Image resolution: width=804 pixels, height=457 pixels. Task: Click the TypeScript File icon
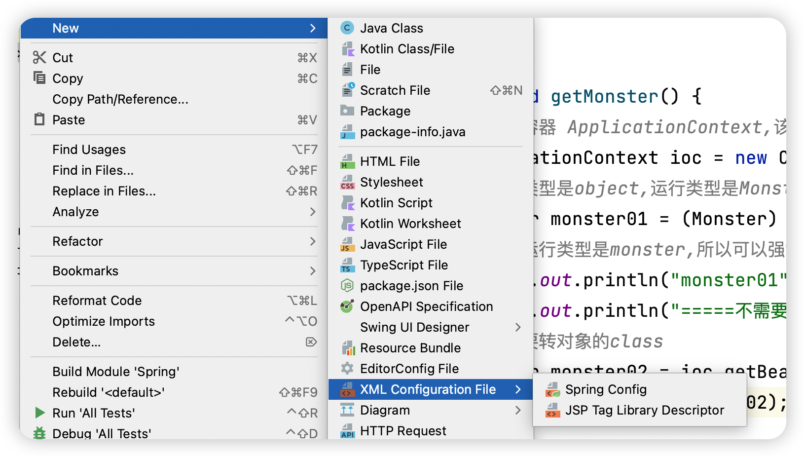pyautogui.click(x=347, y=265)
